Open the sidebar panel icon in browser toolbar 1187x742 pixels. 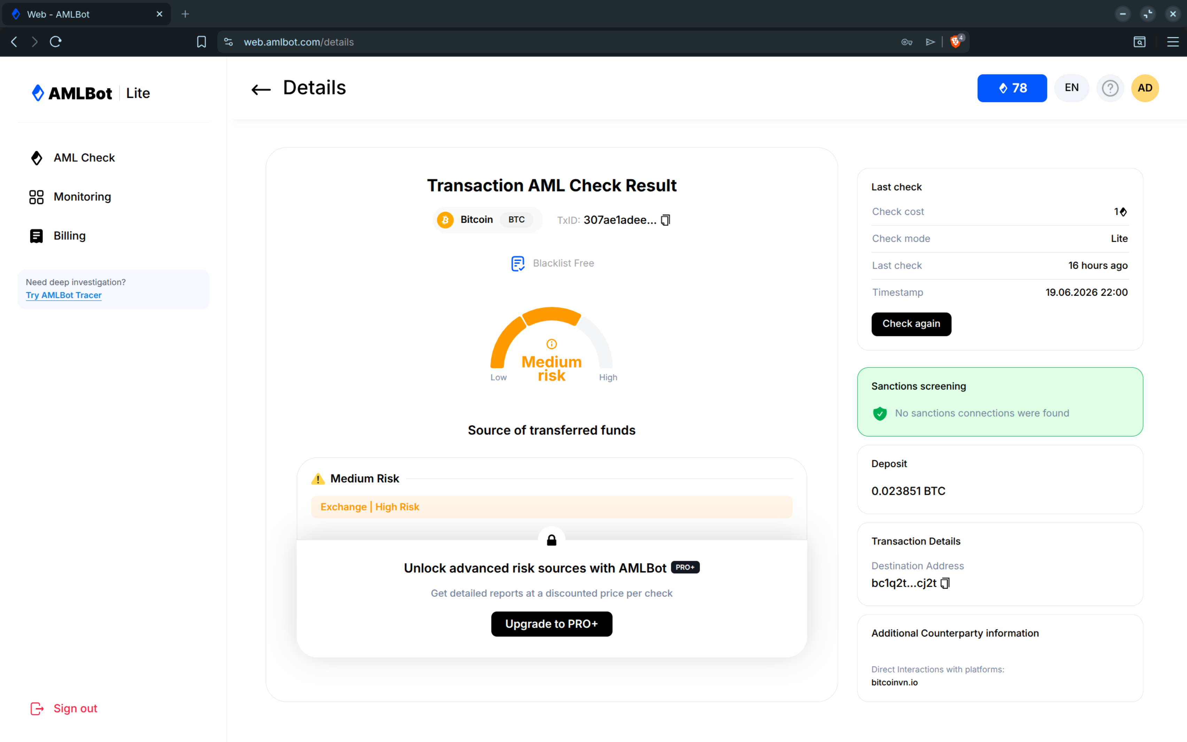pos(1139,42)
